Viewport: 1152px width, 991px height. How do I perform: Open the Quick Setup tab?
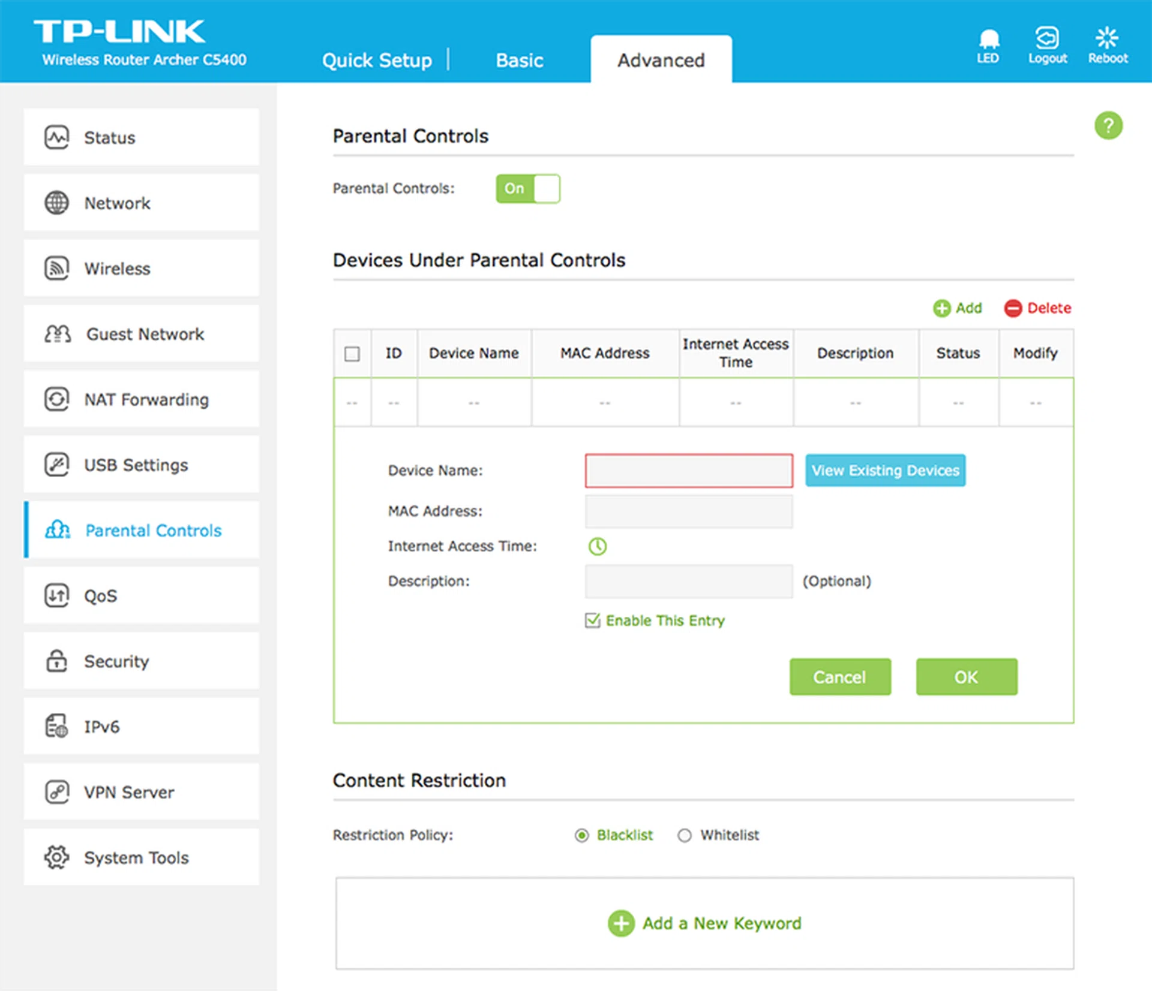(377, 61)
